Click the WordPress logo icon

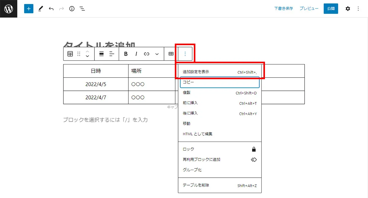coord(8,9)
